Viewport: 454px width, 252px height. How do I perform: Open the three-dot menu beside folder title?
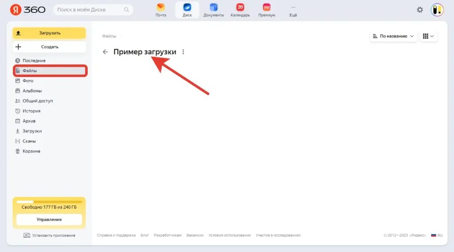point(183,52)
